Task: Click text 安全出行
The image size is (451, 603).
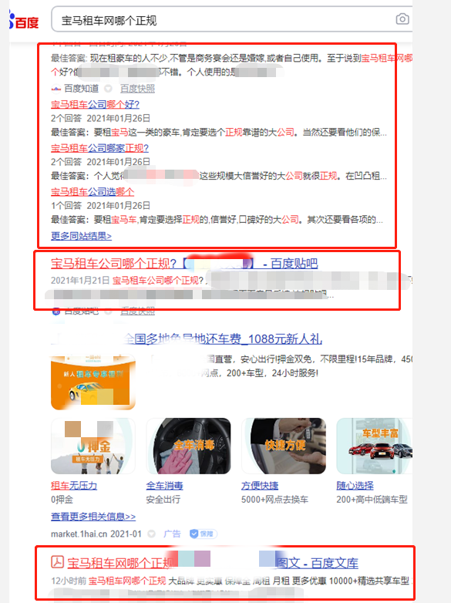Action: [x=163, y=500]
